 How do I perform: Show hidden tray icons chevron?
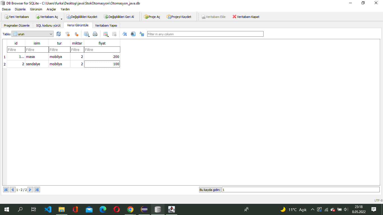313,209
